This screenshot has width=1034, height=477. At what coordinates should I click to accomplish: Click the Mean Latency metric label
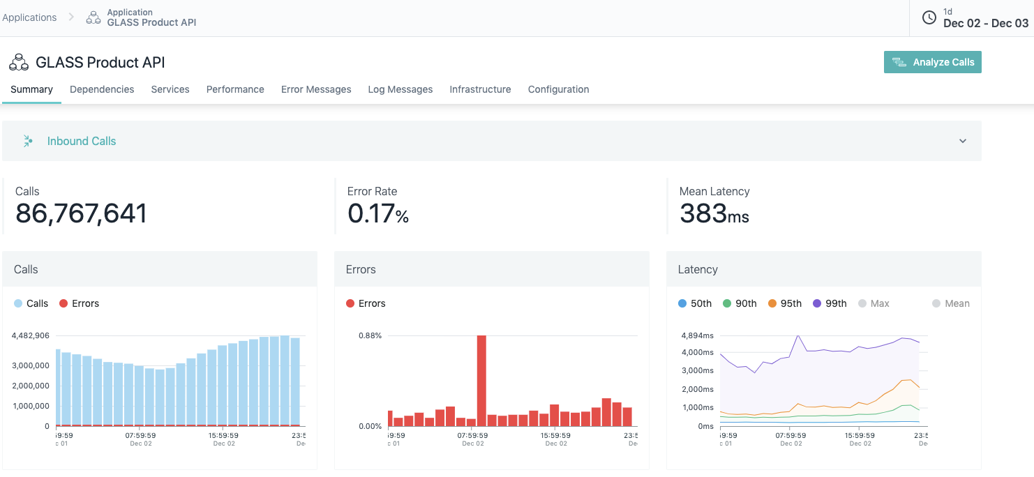point(714,191)
